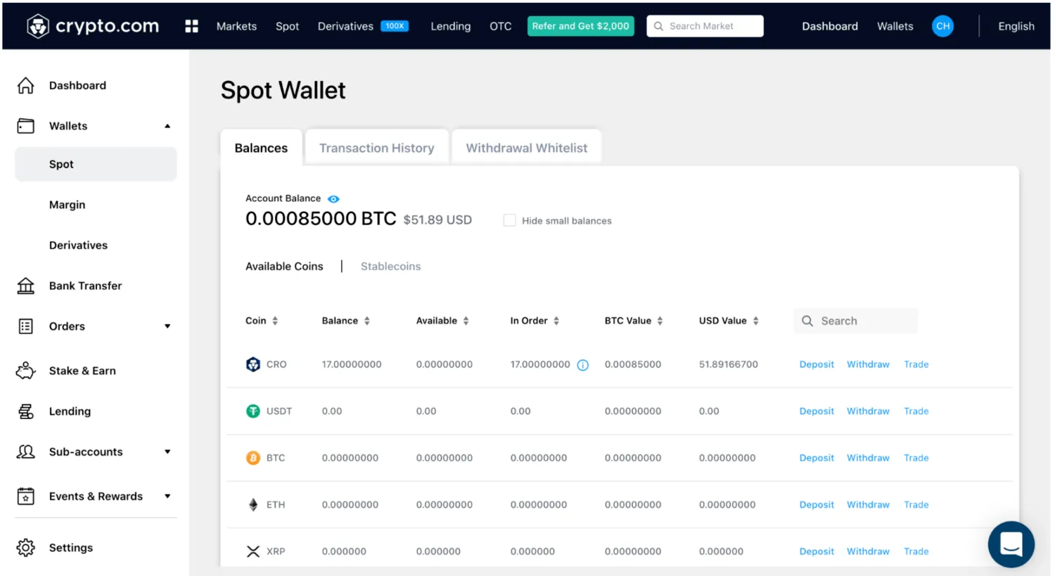Click the Settings gear icon
1055x576 pixels.
coord(26,547)
